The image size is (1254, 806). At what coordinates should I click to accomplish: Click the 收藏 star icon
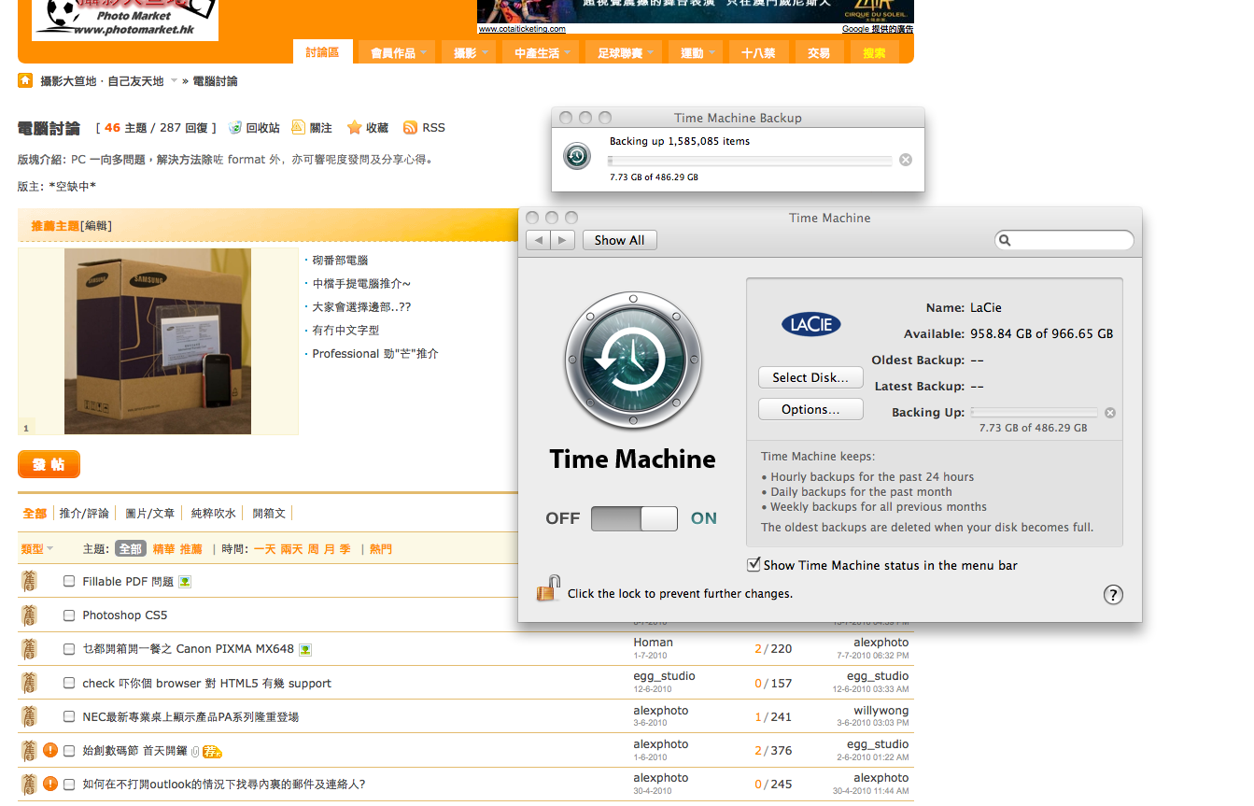pos(354,128)
